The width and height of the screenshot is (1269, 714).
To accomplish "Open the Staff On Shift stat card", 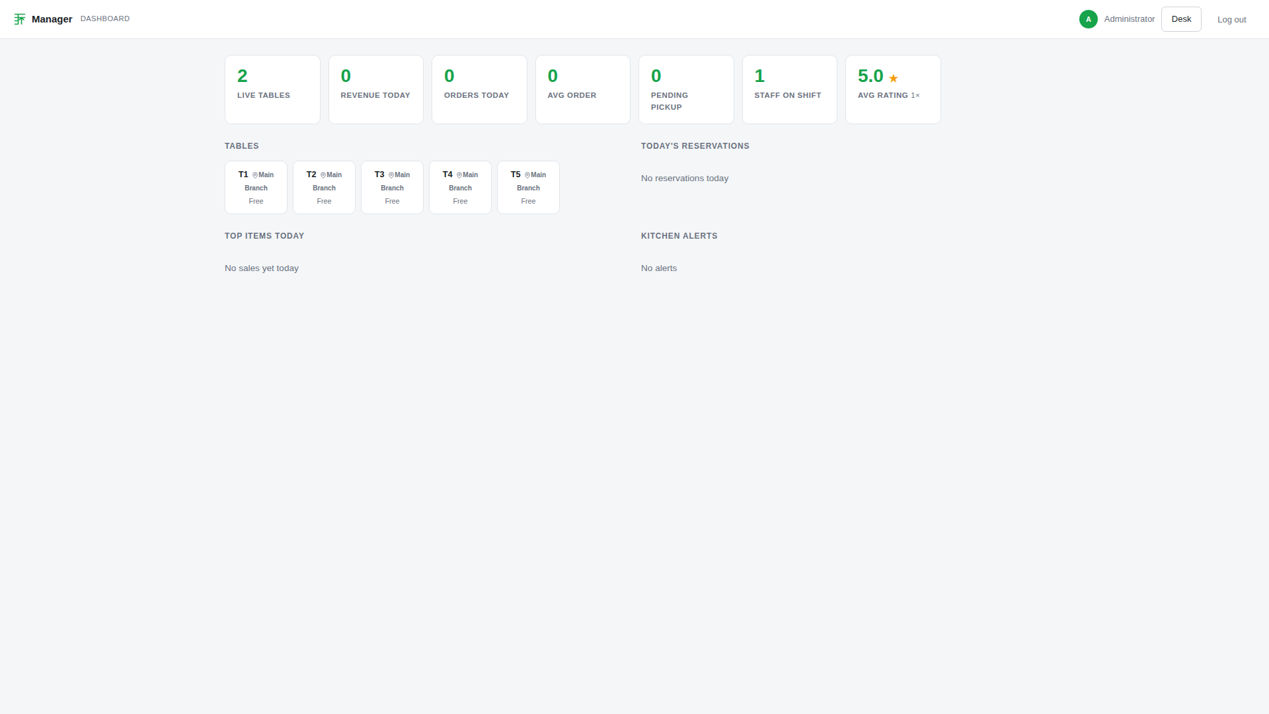I will click(x=790, y=89).
